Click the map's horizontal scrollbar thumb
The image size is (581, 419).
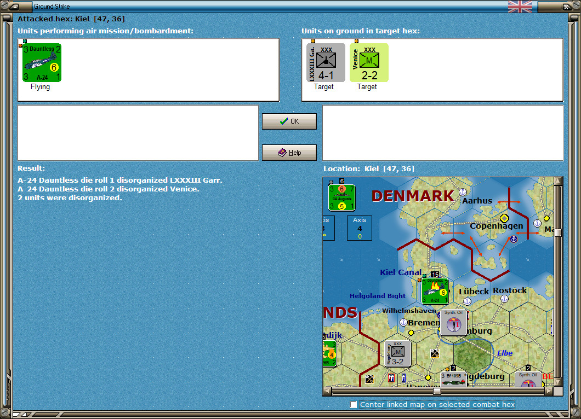[x=437, y=391]
